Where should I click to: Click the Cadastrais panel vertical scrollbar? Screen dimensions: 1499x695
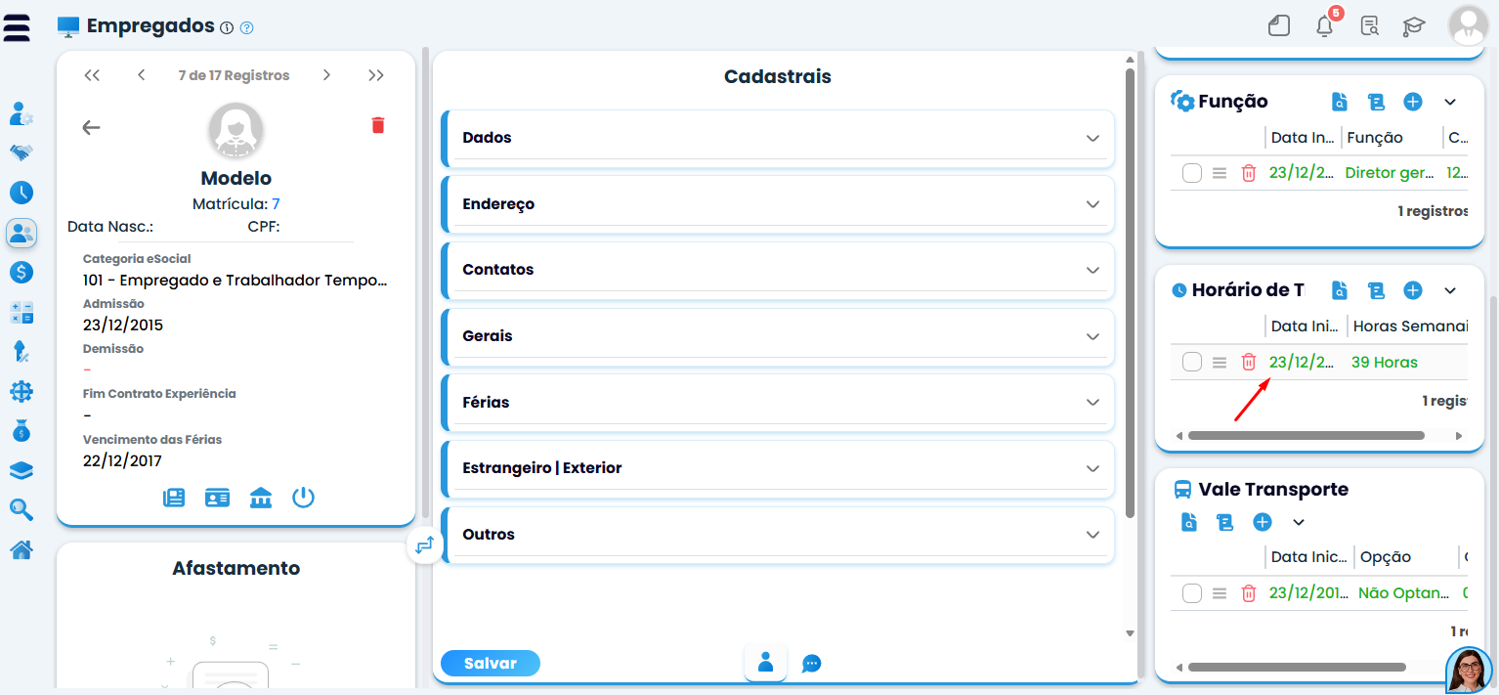pyautogui.click(x=1131, y=293)
